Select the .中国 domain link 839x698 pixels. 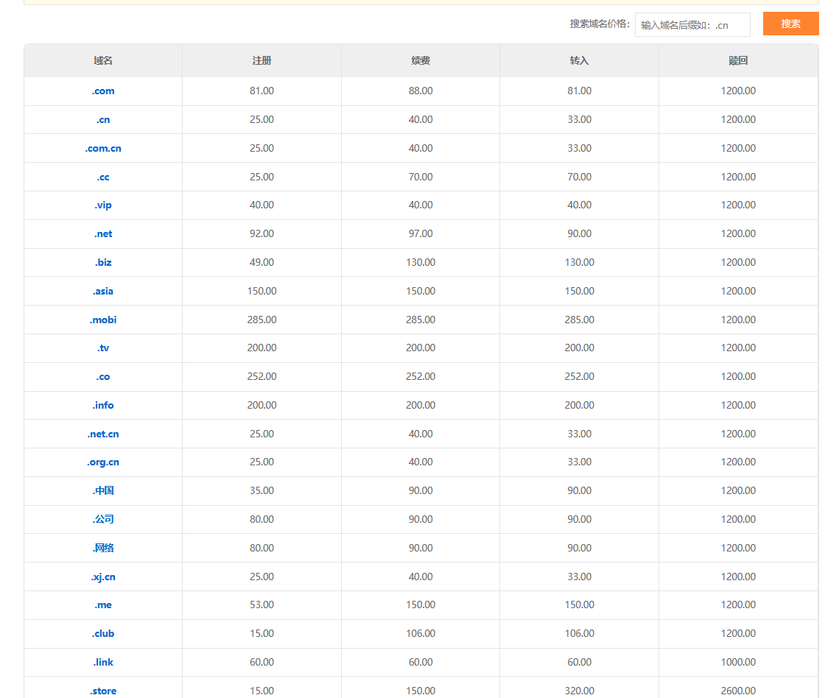pyautogui.click(x=102, y=490)
